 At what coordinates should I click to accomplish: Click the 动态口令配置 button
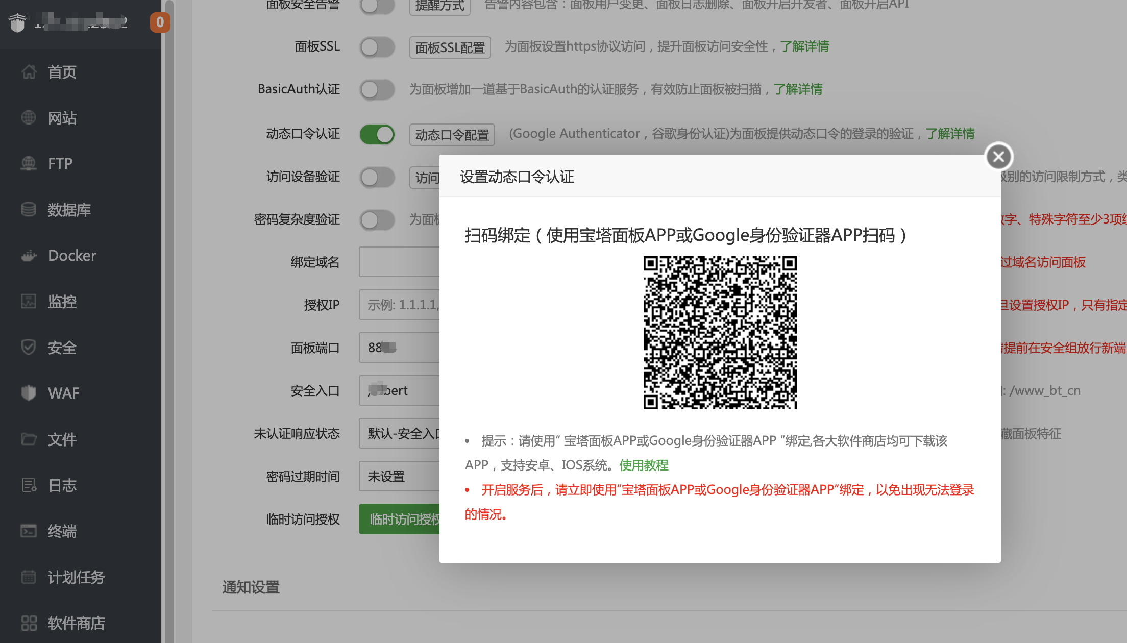pos(452,135)
